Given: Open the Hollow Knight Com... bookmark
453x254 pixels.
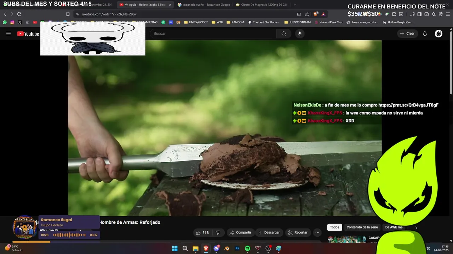Looking at the screenshot, I should point(398,22).
